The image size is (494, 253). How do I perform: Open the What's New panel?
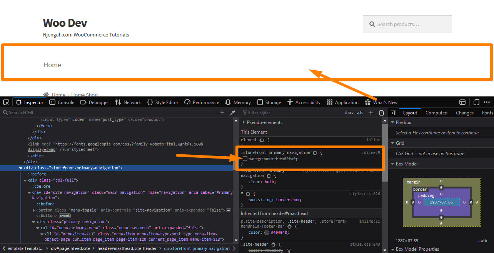[x=381, y=103]
